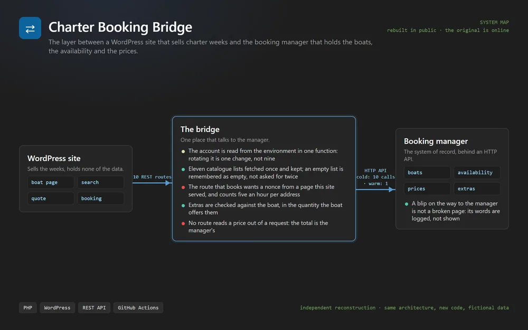Click the 'booking' chip in WordPress site
The width and height of the screenshot is (528, 330).
pos(100,199)
